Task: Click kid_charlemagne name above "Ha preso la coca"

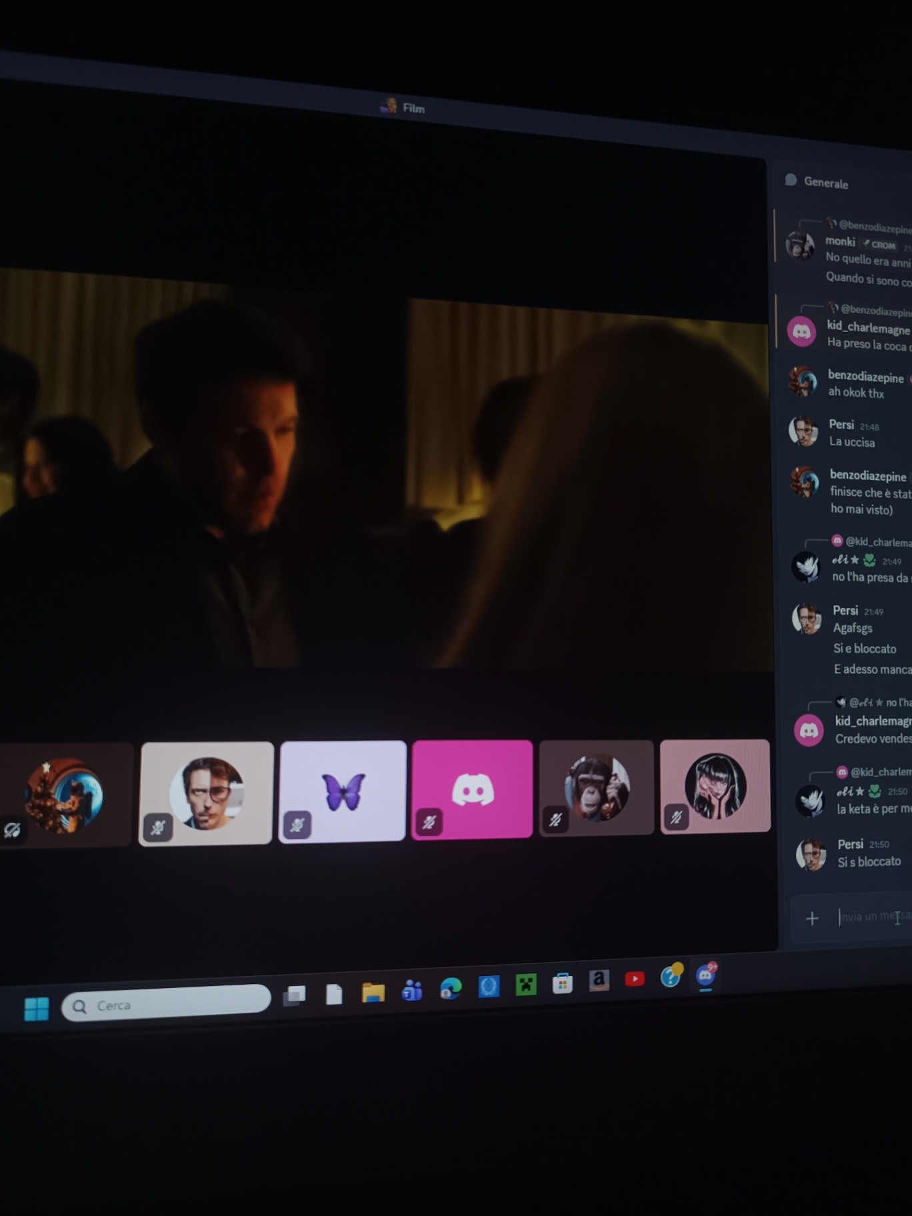Action: (869, 328)
